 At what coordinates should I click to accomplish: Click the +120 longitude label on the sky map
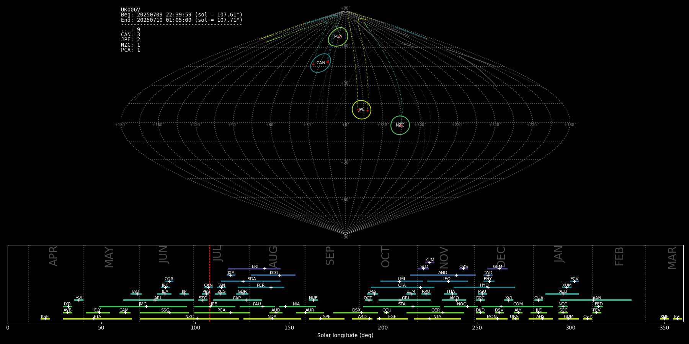195,125
